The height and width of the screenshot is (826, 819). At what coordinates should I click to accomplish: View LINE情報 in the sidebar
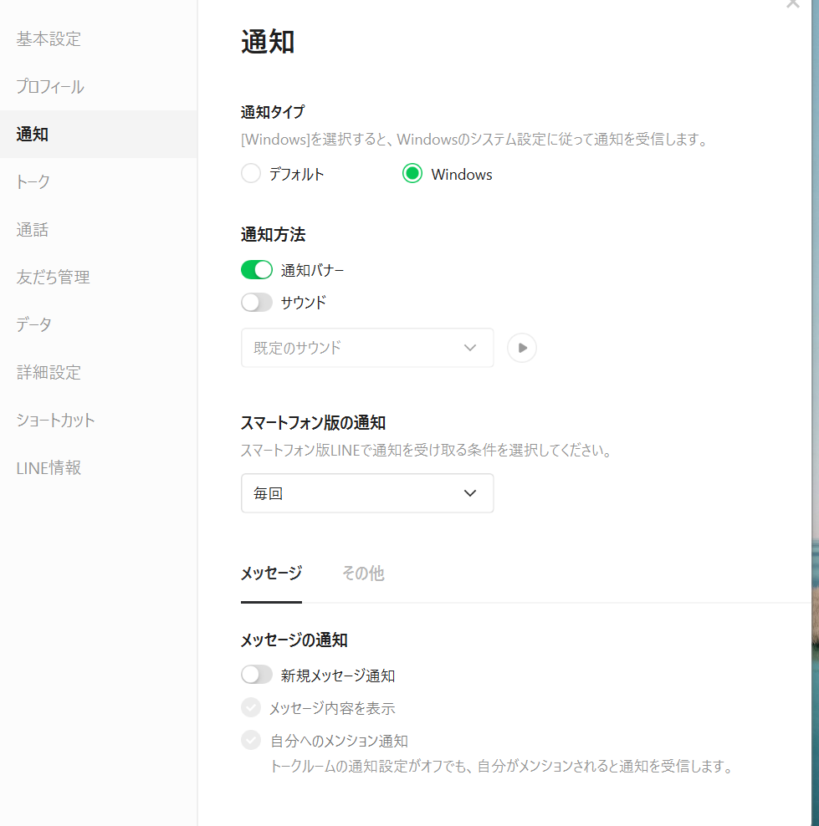click(49, 467)
